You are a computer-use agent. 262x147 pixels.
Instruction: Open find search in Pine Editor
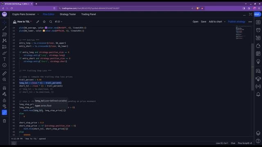51,22
